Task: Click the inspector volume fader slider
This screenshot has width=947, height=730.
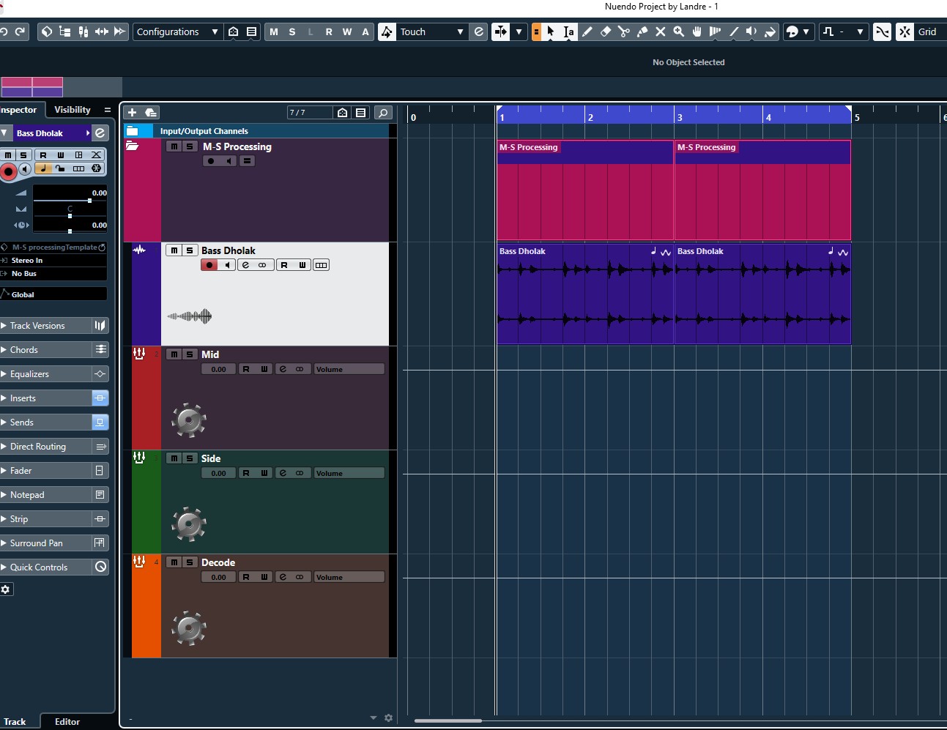Action: (90, 200)
